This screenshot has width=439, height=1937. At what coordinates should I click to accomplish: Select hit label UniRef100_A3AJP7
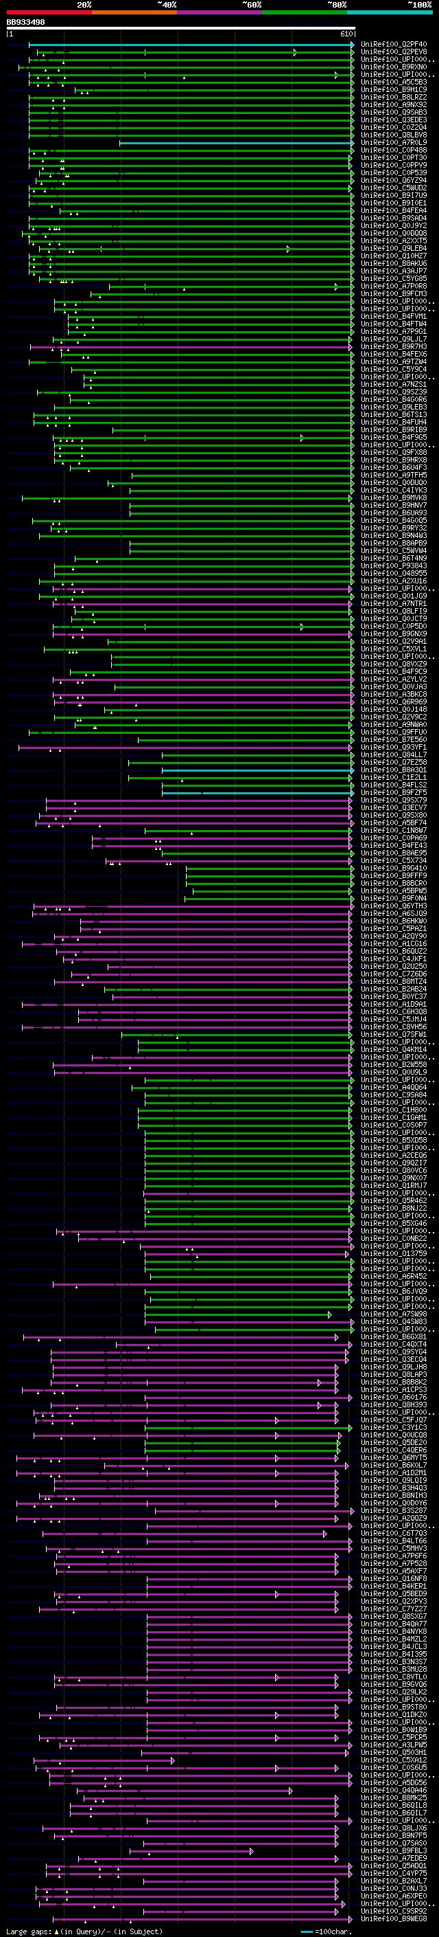point(394,271)
